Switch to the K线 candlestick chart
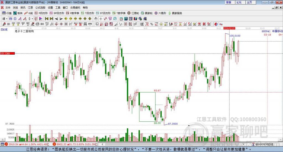 pos(28,13)
